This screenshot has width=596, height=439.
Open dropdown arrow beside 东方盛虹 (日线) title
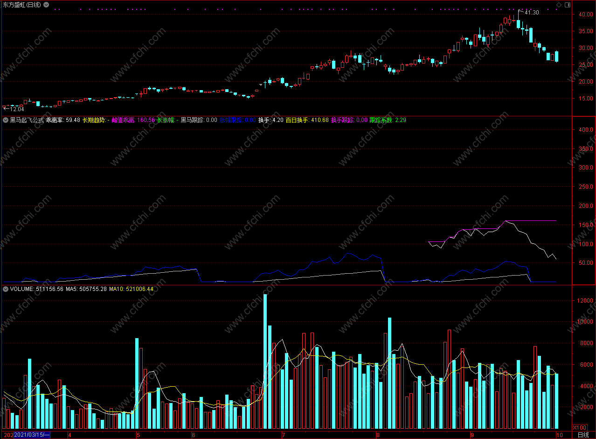pos(46,5)
